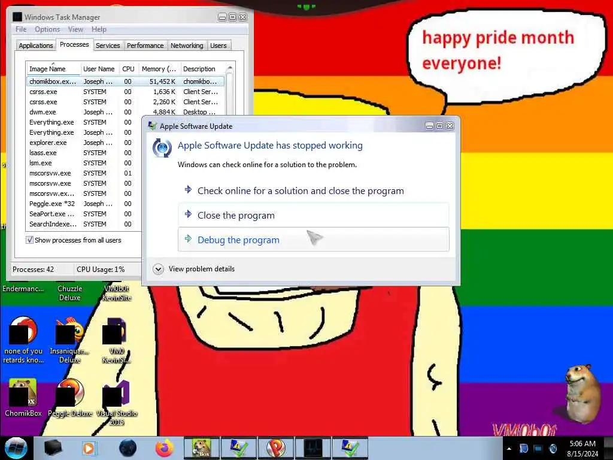Click the network tray icon
This screenshot has width=613, height=460.
pos(538,449)
